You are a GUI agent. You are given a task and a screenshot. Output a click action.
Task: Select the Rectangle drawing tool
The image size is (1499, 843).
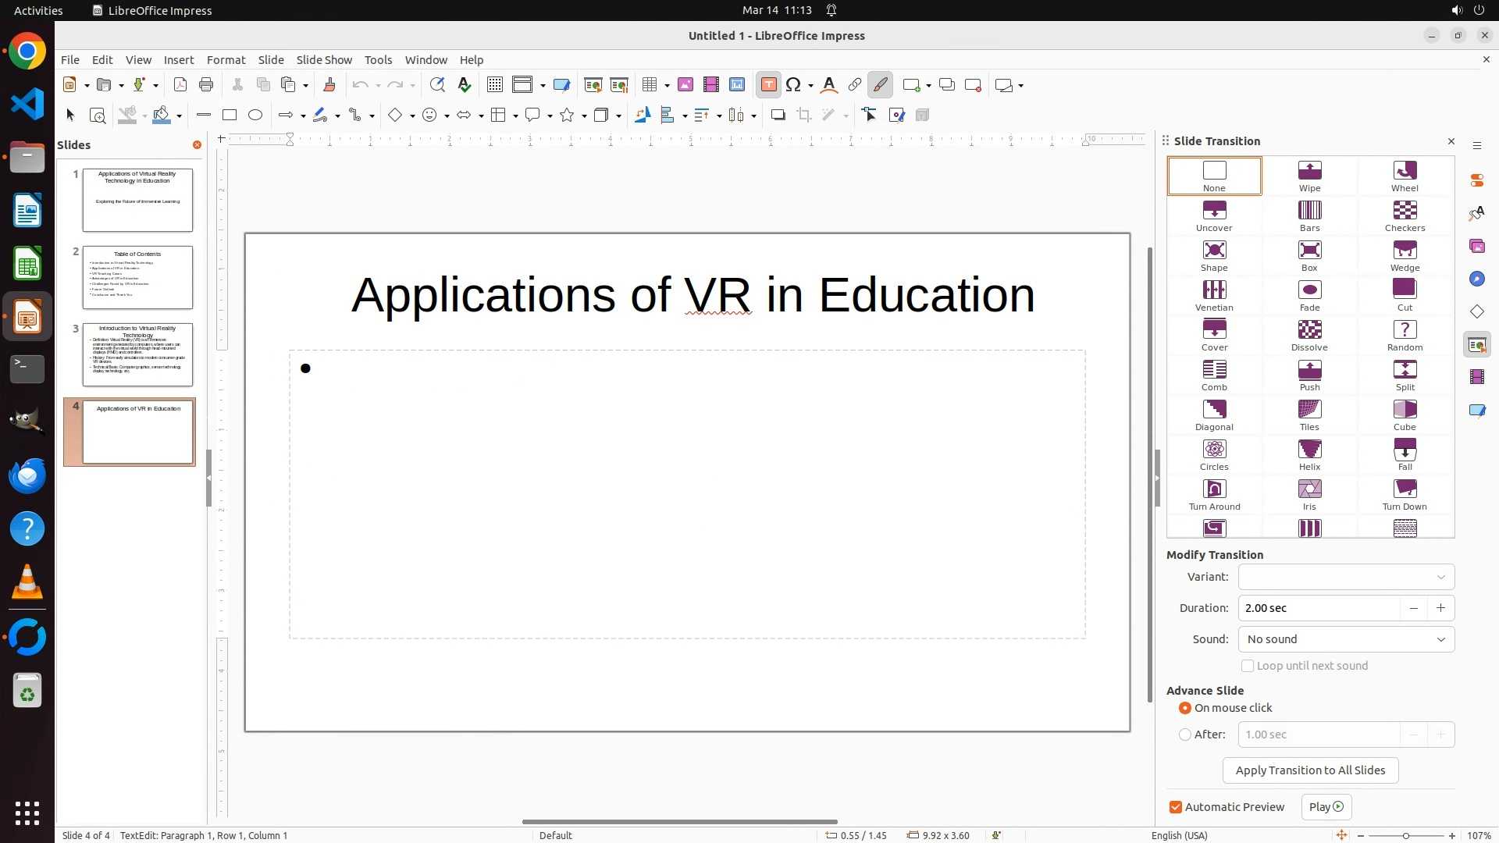pos(229,116)
